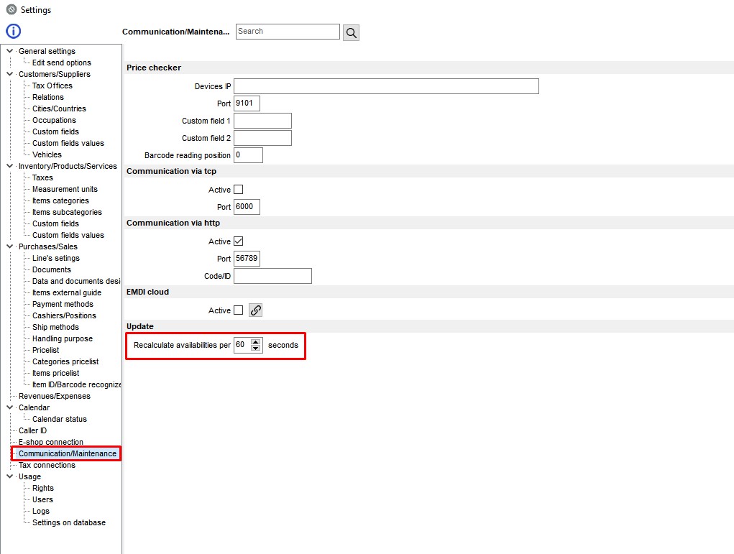Collapse the Usage tree branch
734x554 pixels.
(9, 476)
